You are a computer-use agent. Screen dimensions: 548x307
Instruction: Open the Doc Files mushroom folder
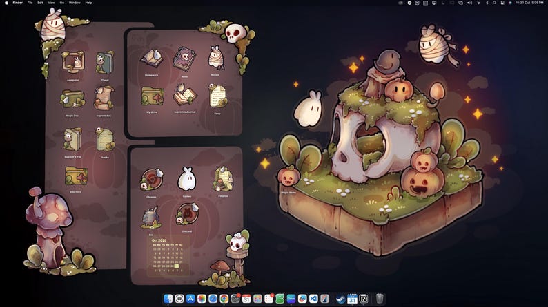click(x=76, y=176)
